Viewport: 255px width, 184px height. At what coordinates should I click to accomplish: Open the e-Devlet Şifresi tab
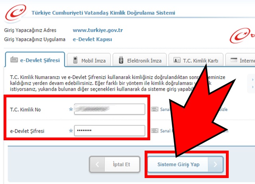35,60
